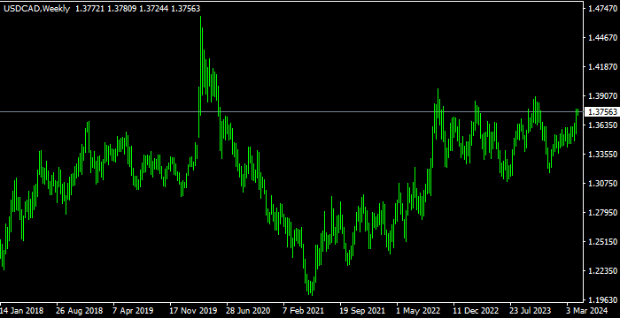Click price level 1.41870 on the price axis
620x318 pixels.
tap(603, 66)
